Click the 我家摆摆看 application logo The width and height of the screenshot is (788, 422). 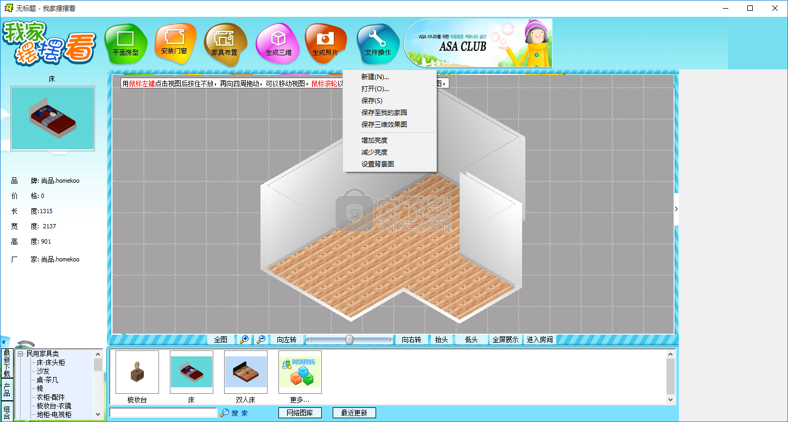point(49,43)
